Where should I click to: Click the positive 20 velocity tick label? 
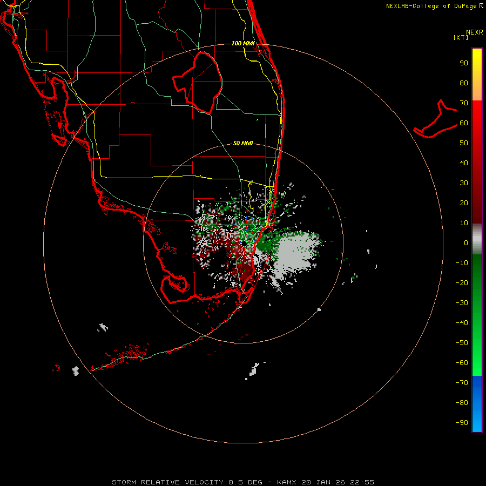(464, 203)
